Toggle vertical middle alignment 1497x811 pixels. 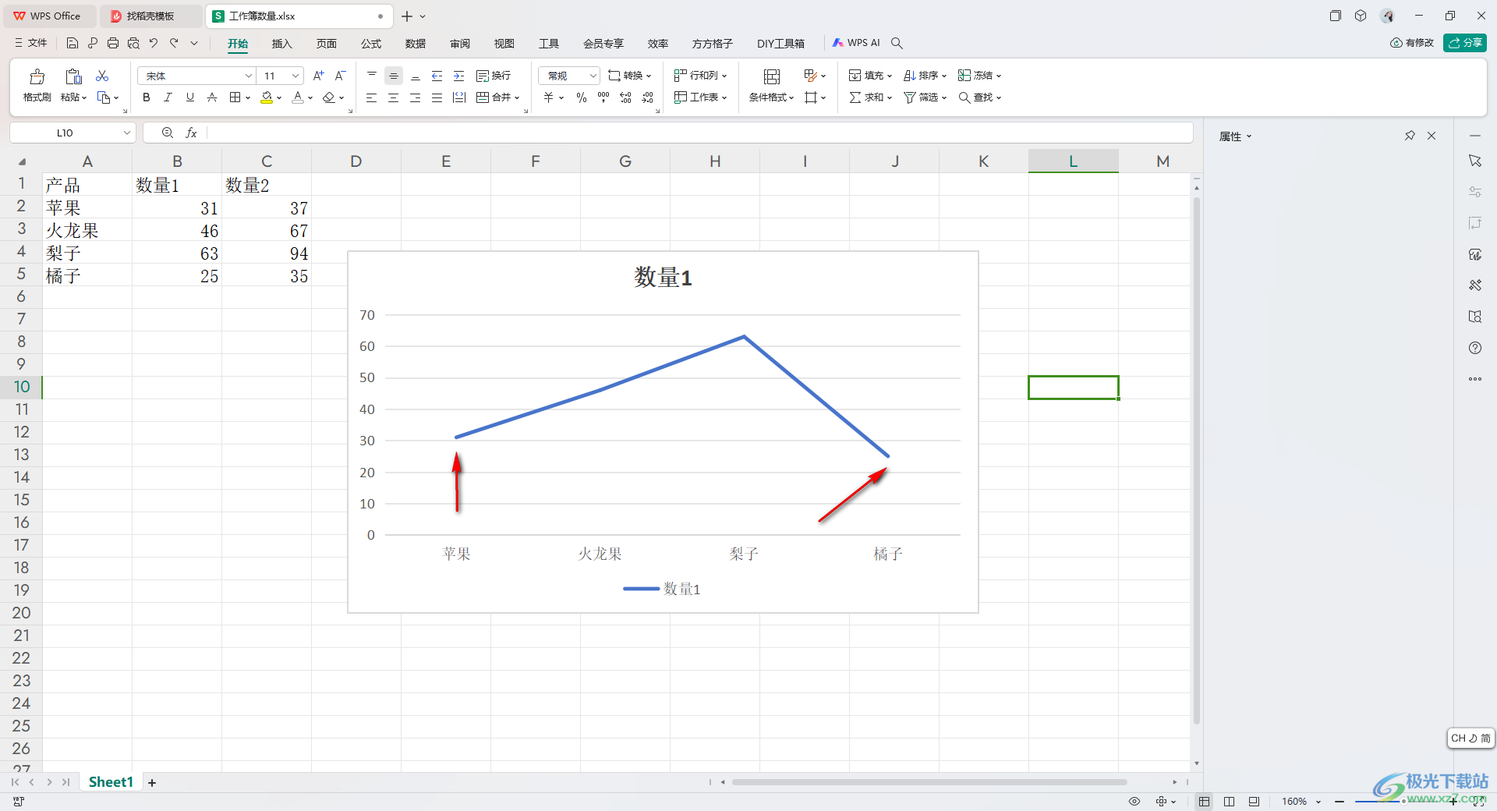click(394, 76)
